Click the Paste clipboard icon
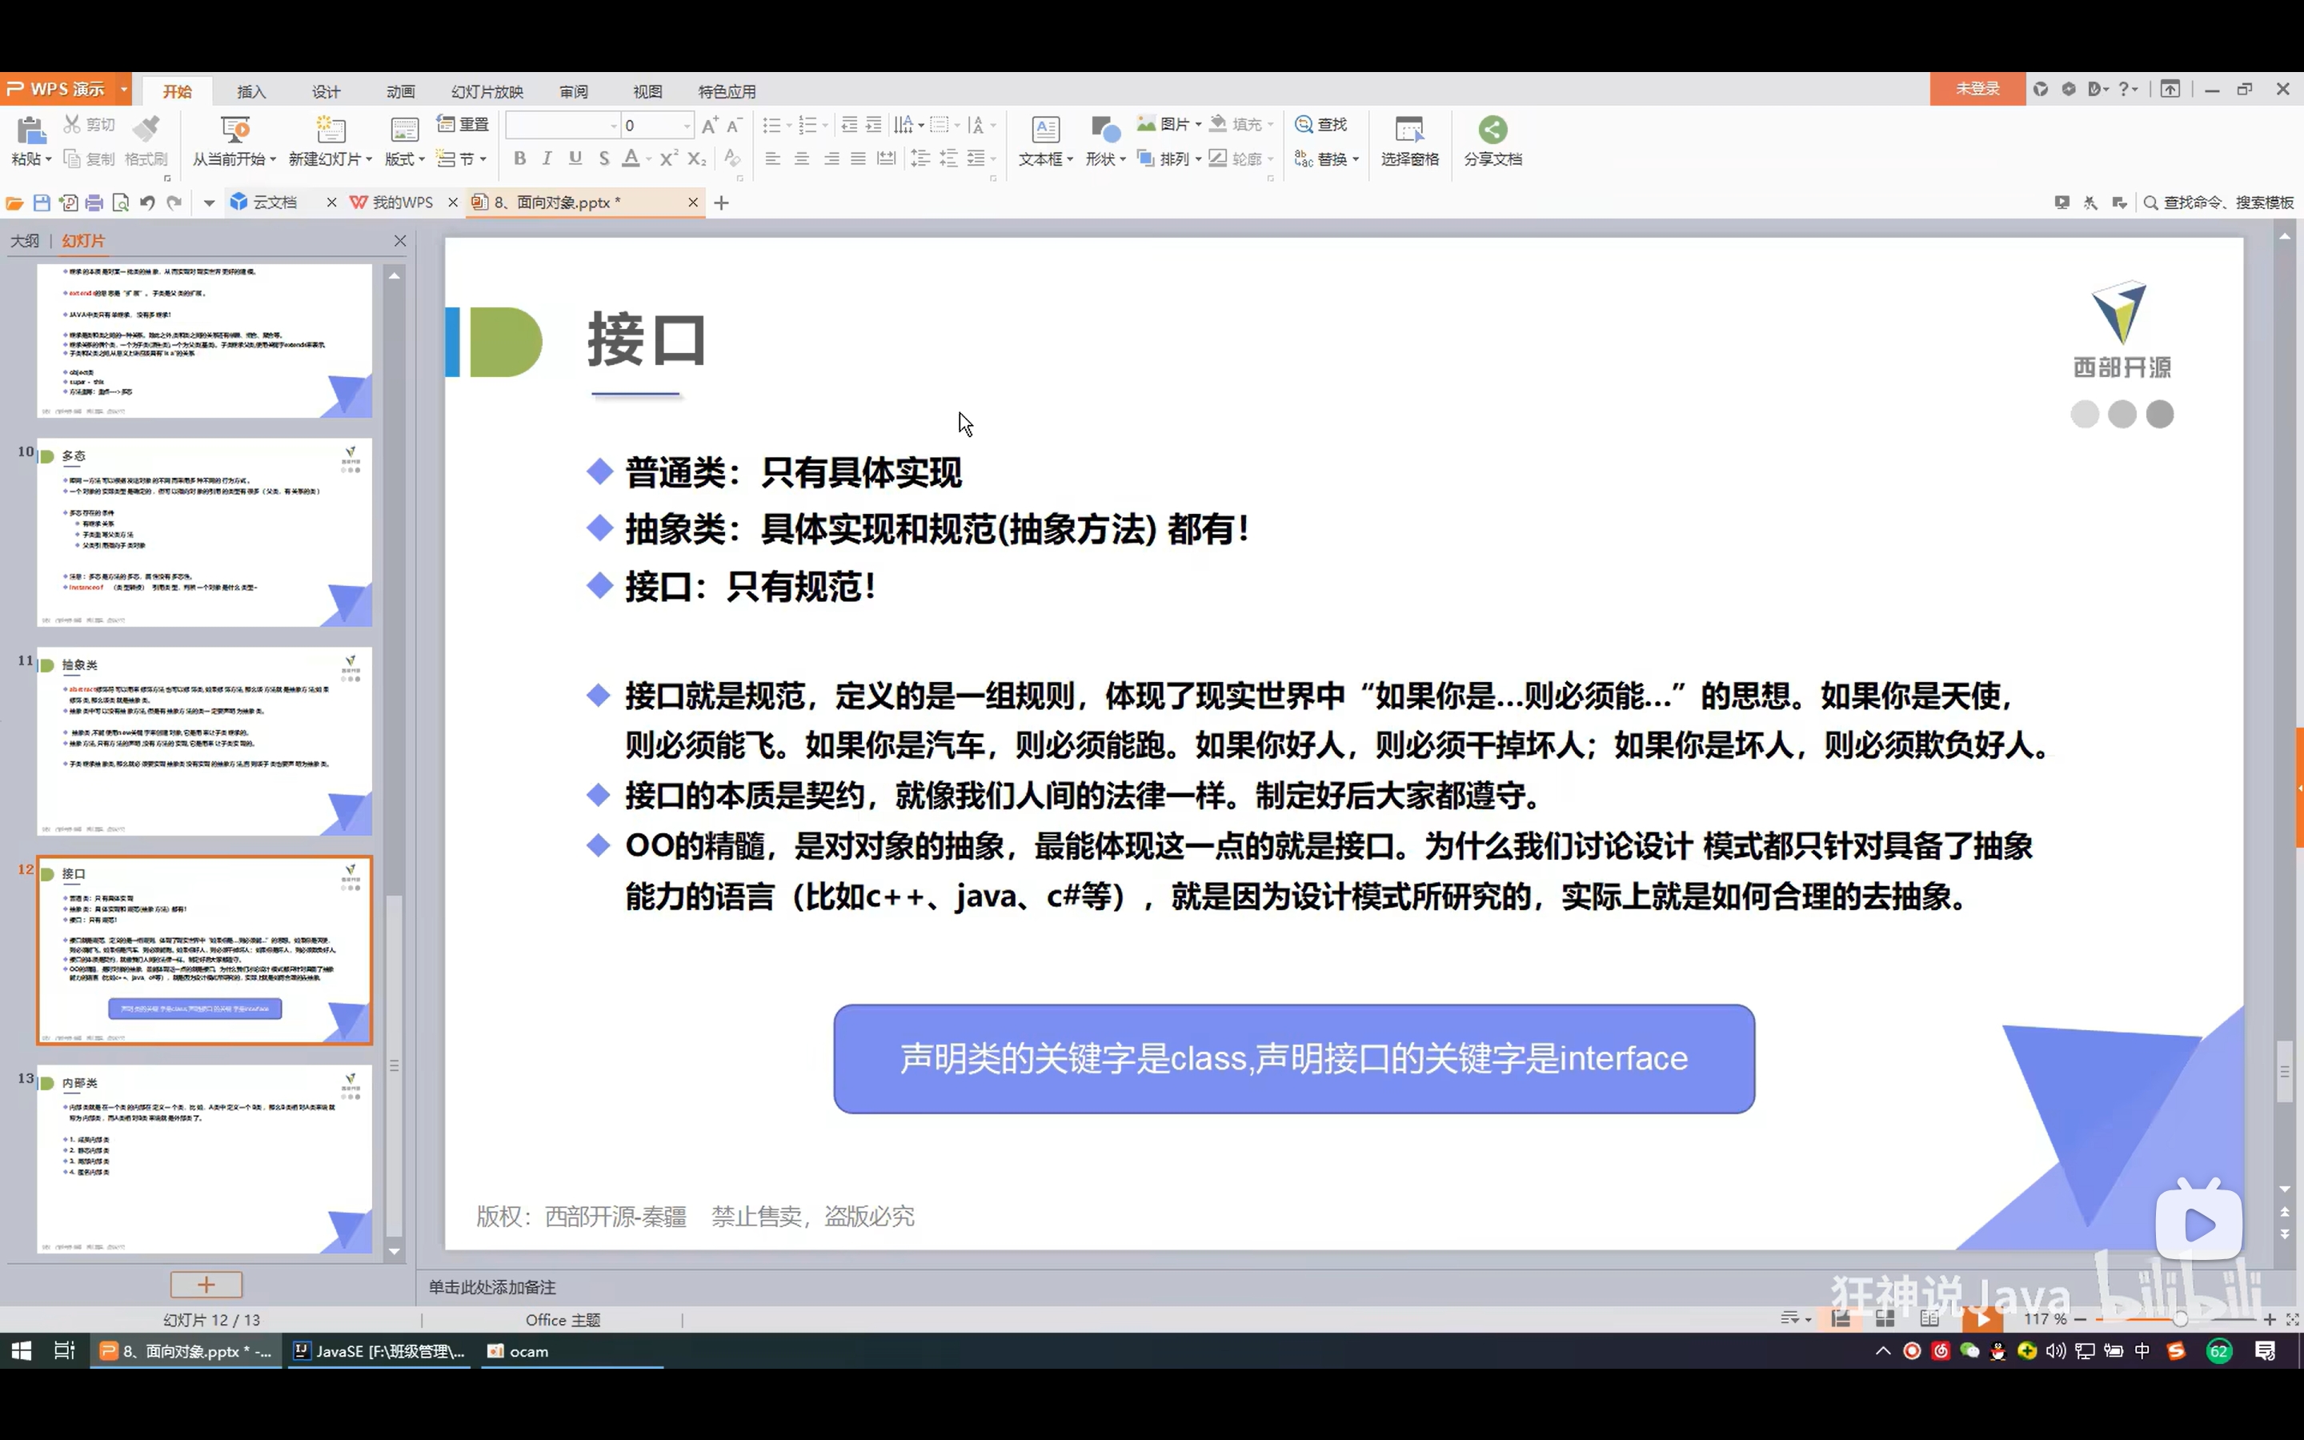 [x=30, y=130]
